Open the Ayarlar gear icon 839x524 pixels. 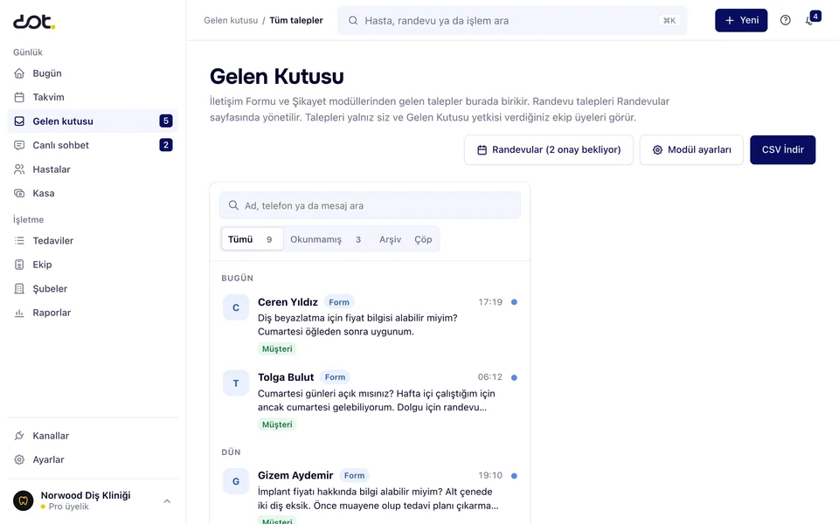pyautogui.click(x=19, y=460)
